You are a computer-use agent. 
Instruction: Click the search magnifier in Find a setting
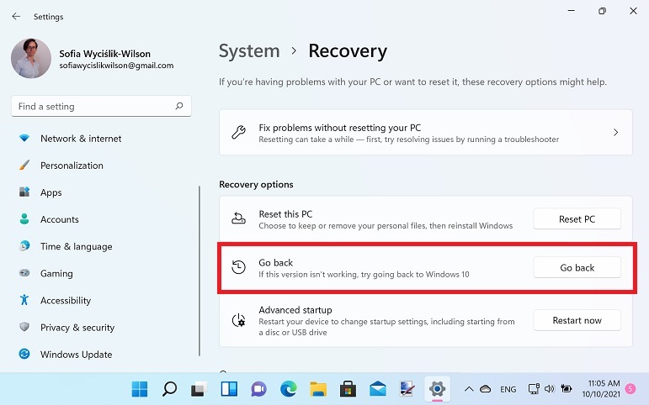(x=178, y=106)
